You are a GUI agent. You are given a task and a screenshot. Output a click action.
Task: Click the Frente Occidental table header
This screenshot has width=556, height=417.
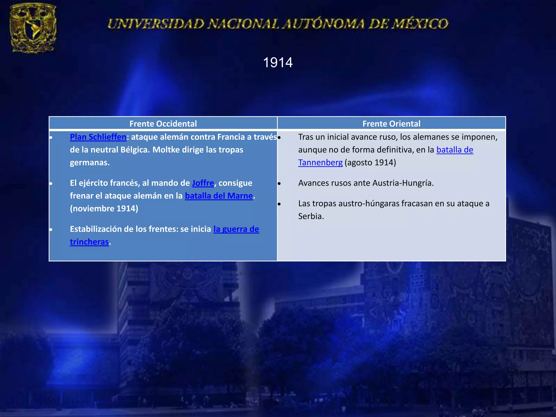coord(163,124)
